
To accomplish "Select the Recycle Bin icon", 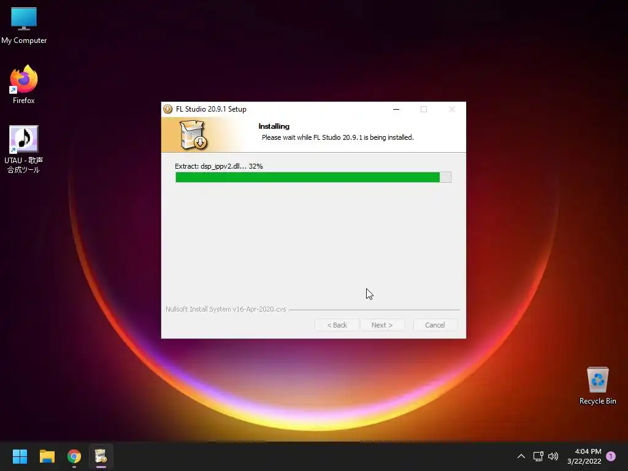I will coord(597,386).
